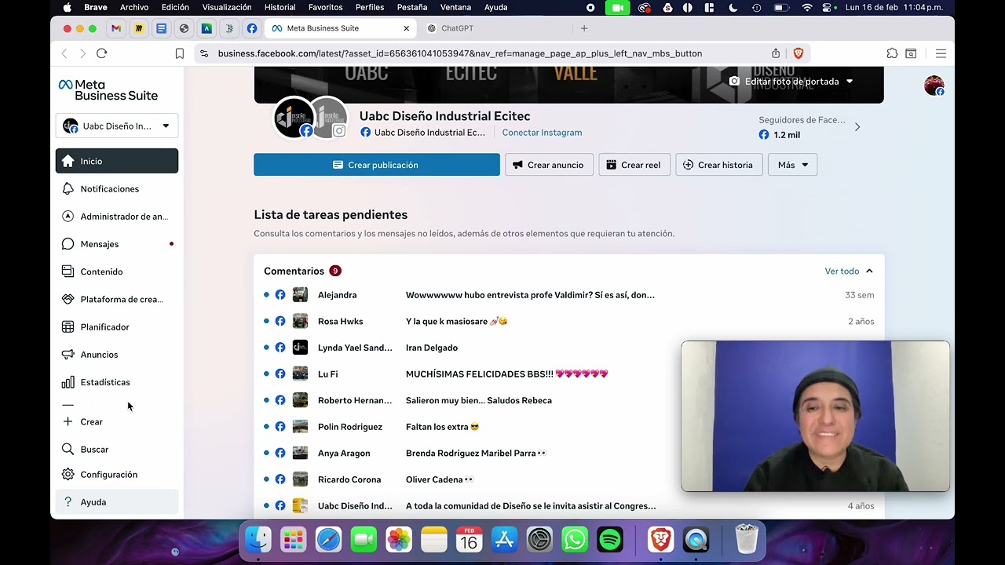This screenshot has height=565, width=1005.
Task: Open the share icon in the address bar
Action: [776, 53]
